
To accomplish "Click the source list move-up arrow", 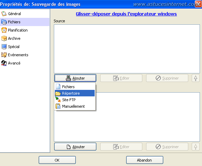I will 195,78.
